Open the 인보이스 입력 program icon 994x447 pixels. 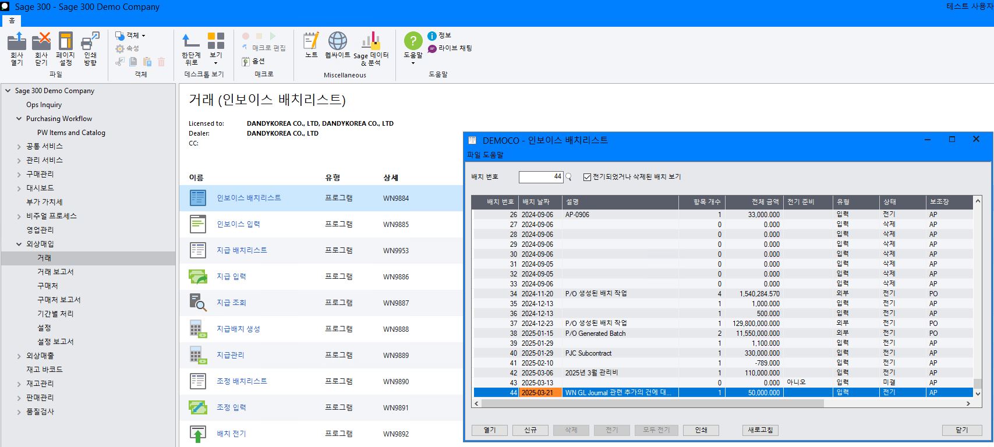click(x=198, y=224)
